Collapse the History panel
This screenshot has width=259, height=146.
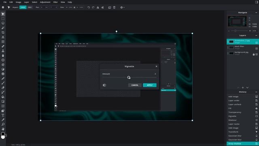tap(256, 92)
